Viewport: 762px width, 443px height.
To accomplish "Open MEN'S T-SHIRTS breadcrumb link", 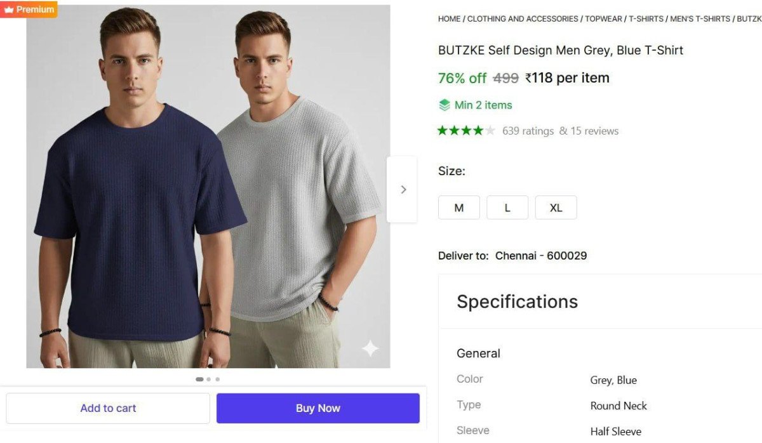I will pos(700,19).
